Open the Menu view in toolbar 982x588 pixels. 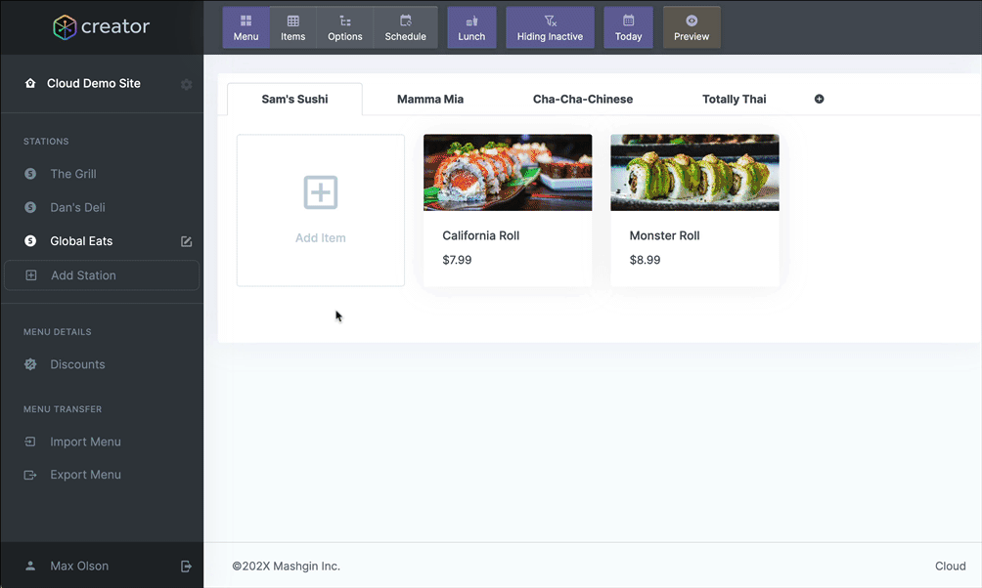pos(245,27)
